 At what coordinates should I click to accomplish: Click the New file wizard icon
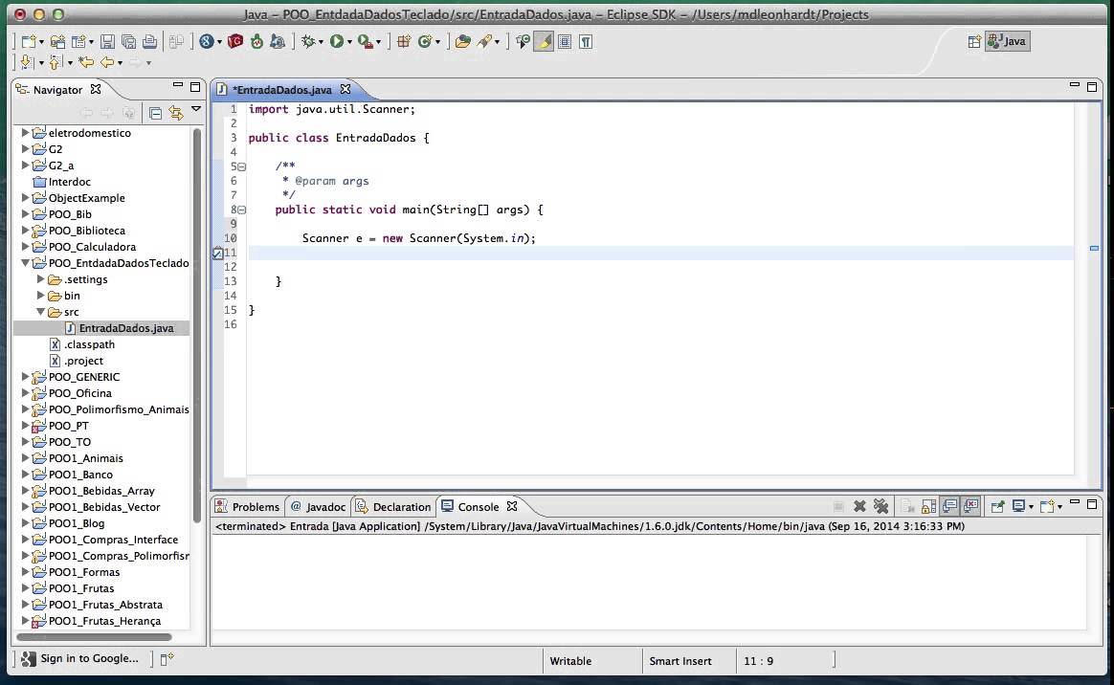point(28,42)
